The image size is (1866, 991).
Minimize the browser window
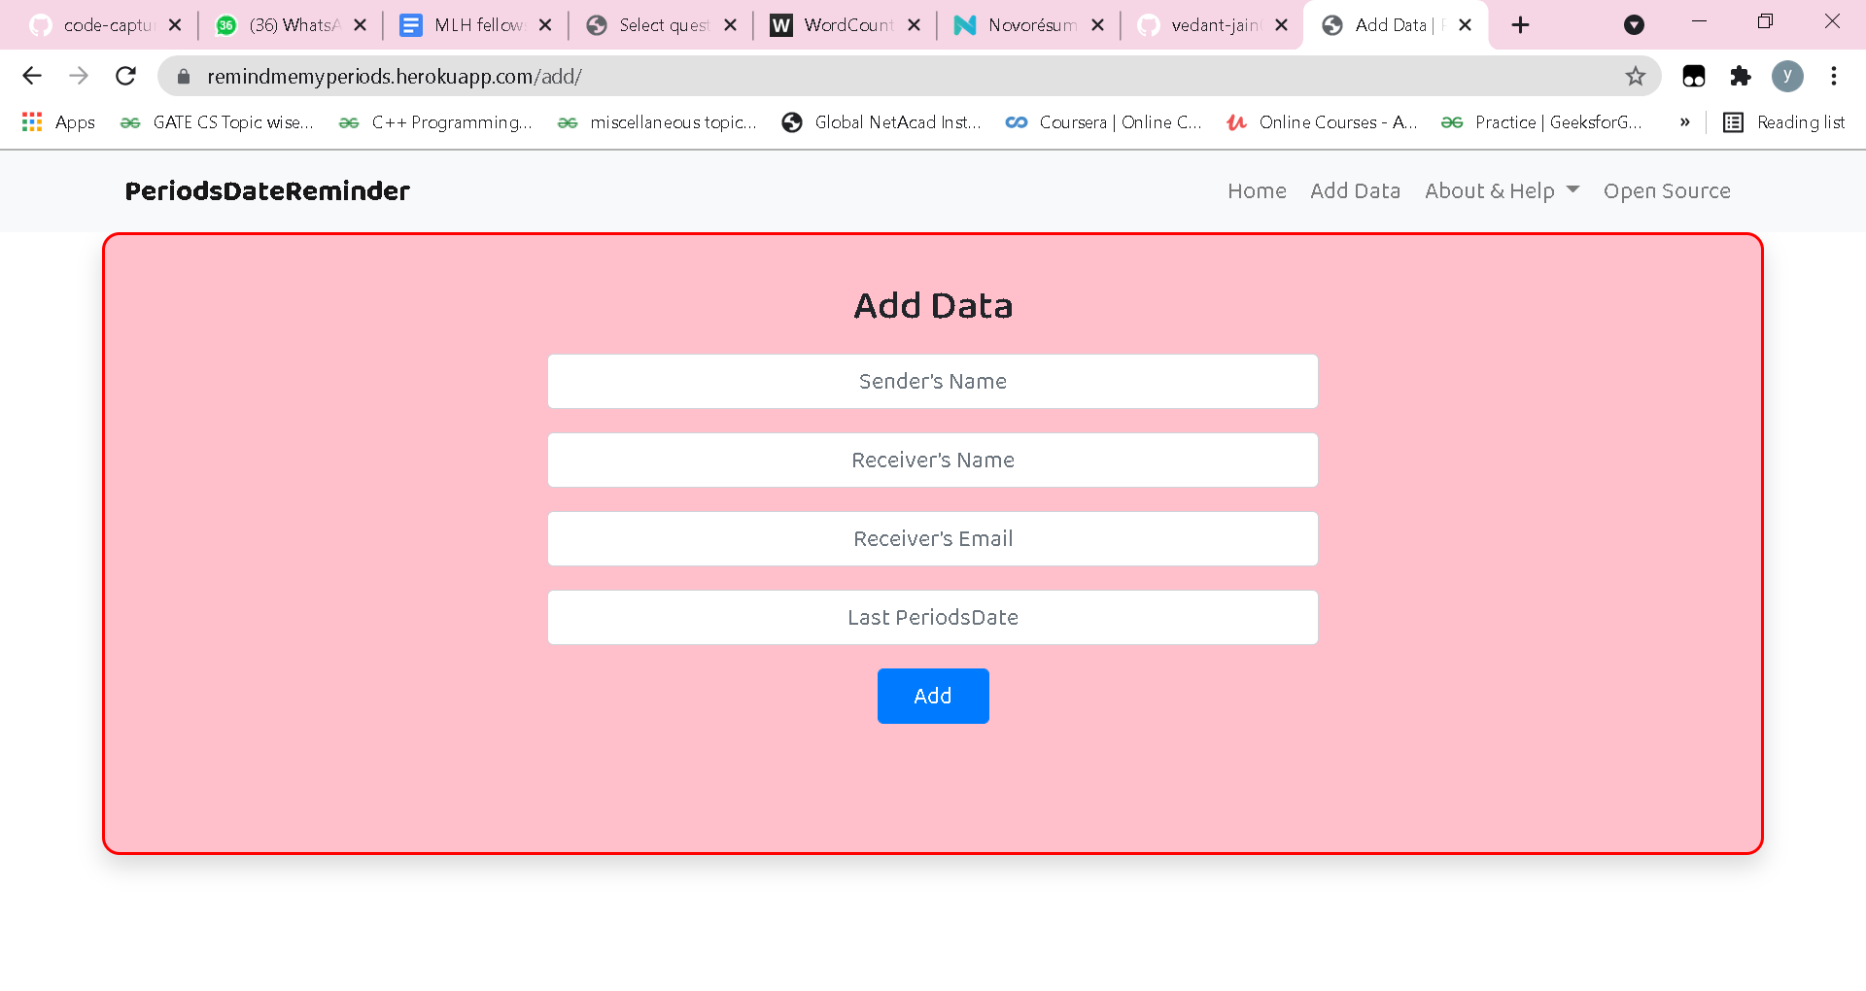[x=1699, y=21]
